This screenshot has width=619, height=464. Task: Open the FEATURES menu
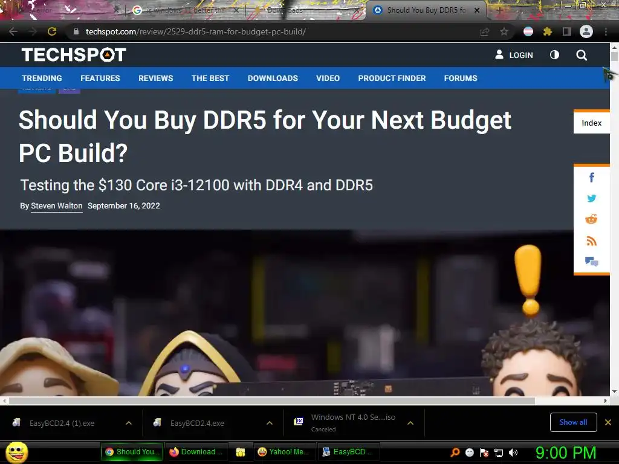100,78
